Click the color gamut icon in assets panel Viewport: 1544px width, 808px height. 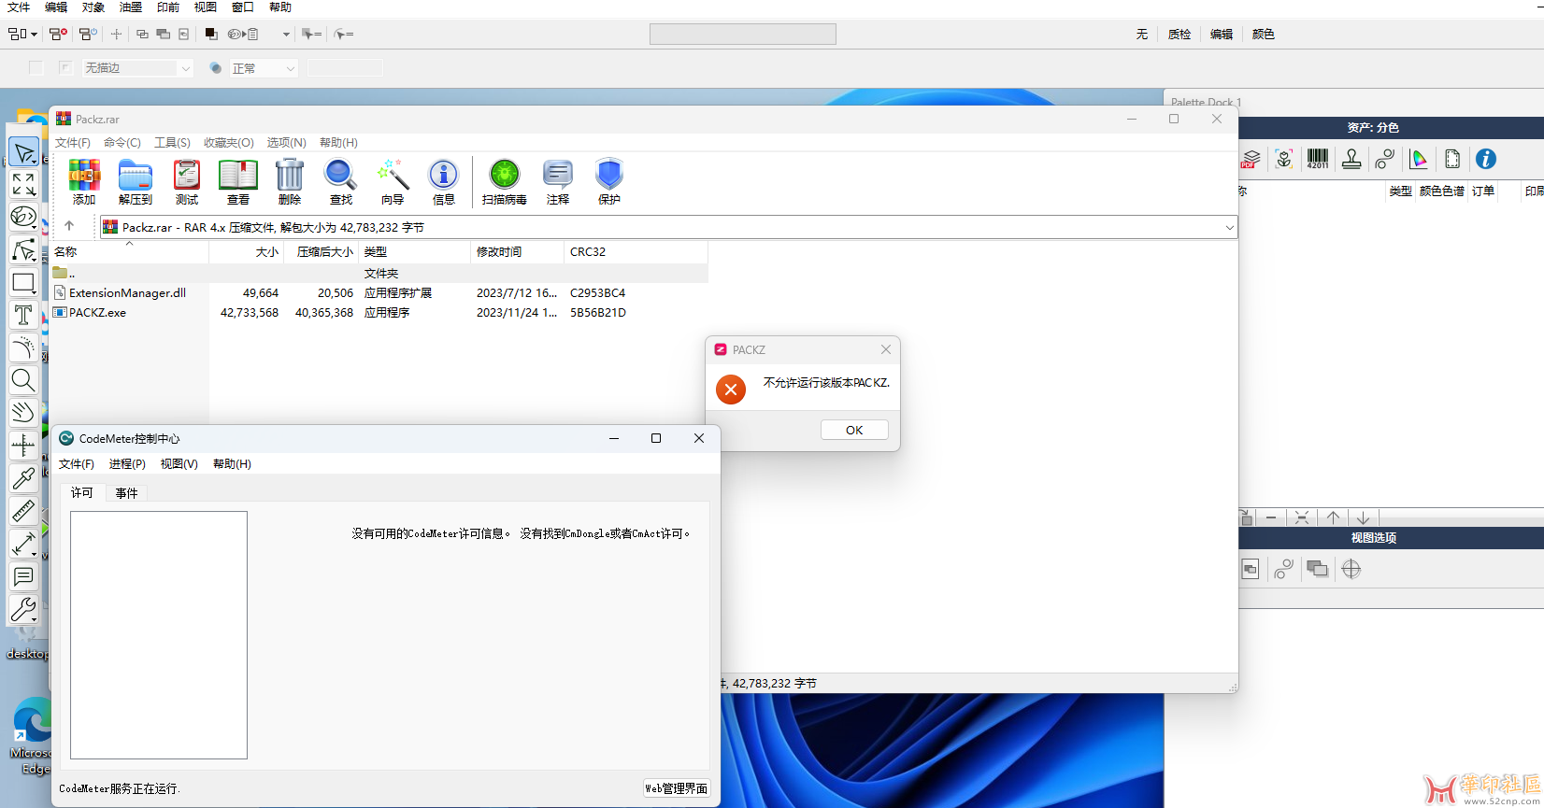[x=1419, y=159]
